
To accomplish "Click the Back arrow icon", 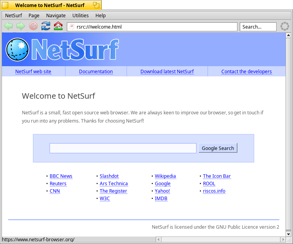I will coord(8,26).
